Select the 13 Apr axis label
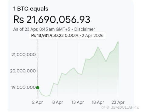This screenshot has width=141, height=112. click(78, 102)
